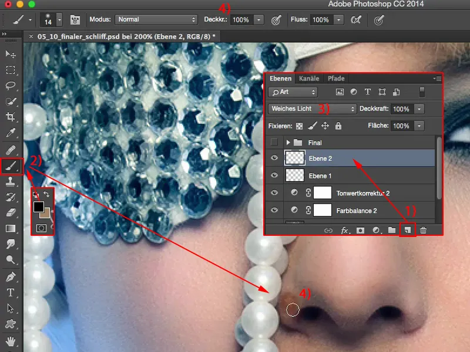
Task: Open the Fläche fill dropdown arrow
Action: pyautogui.click(x=419, y=126)
